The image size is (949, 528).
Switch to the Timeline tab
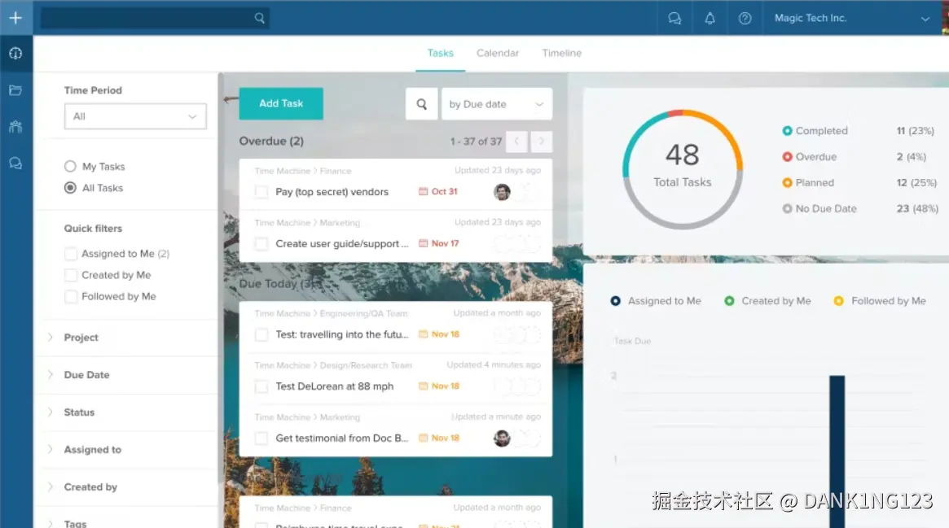click(561, 53)
